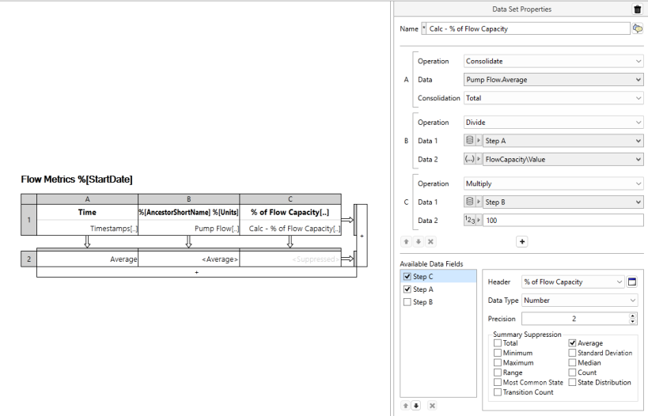Move data field up arrow below list
648x416 pixels.
coord(405,406)
